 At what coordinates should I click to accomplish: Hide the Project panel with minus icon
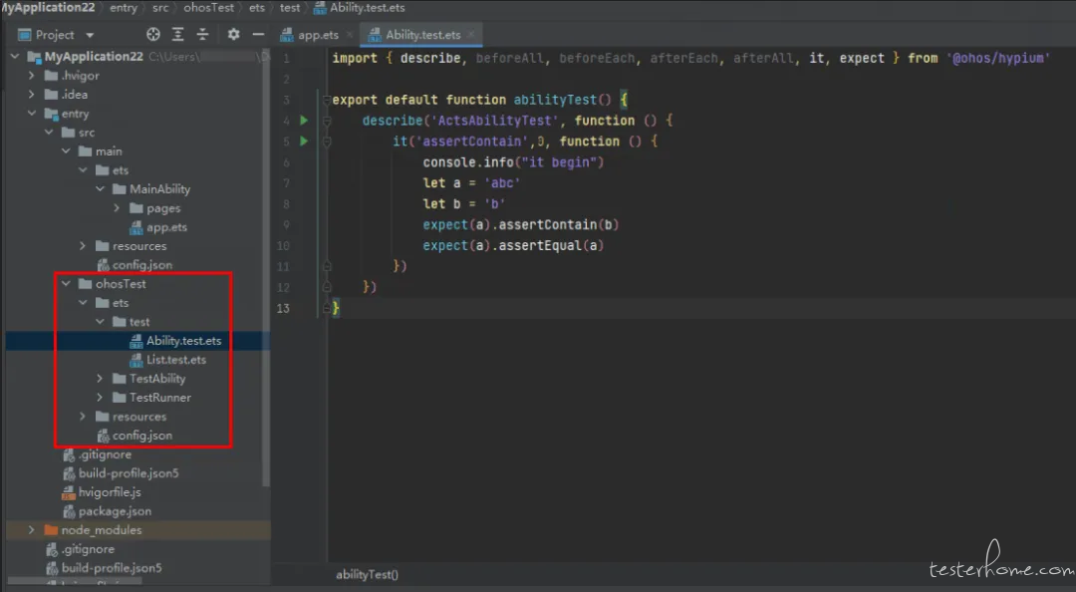[258, 34]
